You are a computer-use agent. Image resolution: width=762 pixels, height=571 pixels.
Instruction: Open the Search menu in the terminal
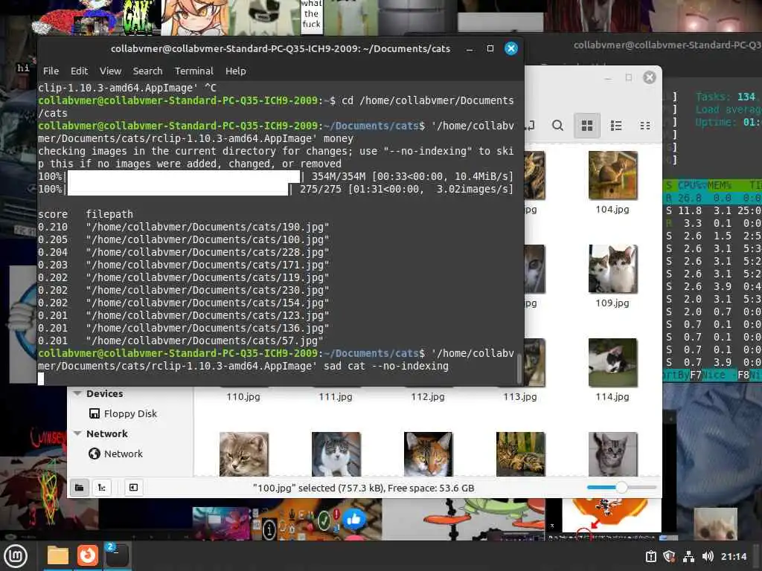[x=148, y=71]
